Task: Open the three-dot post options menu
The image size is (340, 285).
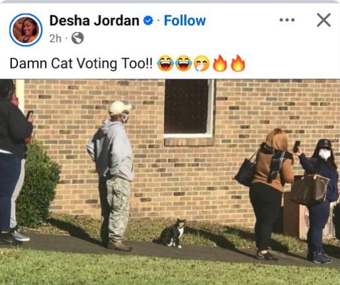Action: coord(287,20)
